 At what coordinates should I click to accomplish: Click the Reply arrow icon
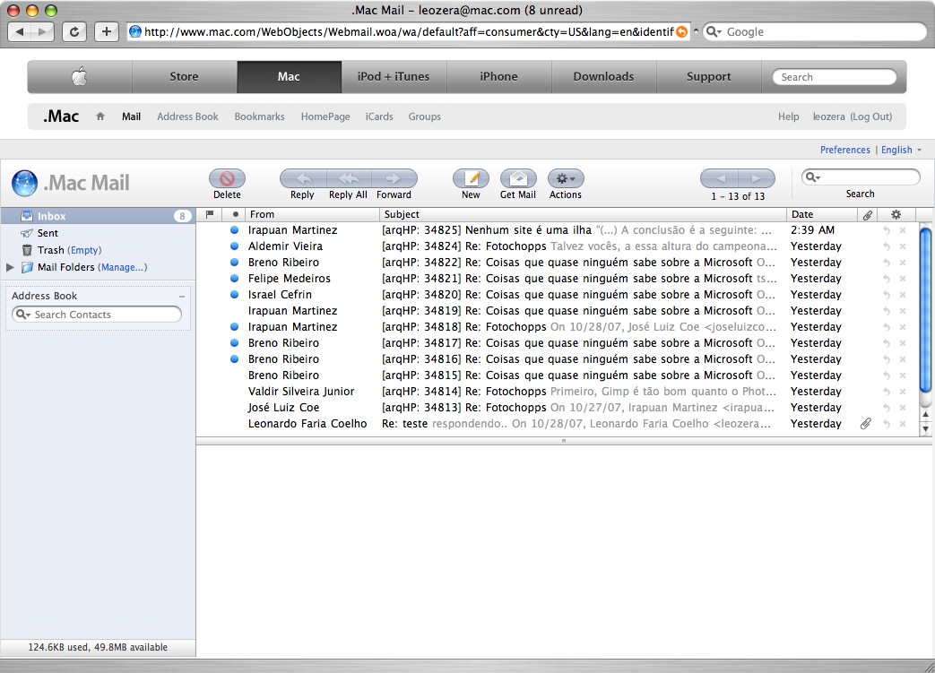pos(303,178)
